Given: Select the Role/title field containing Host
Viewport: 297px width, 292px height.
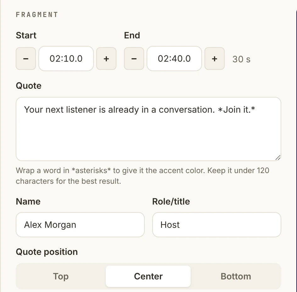Looking at the screenshot, I should tap(216, 225).
